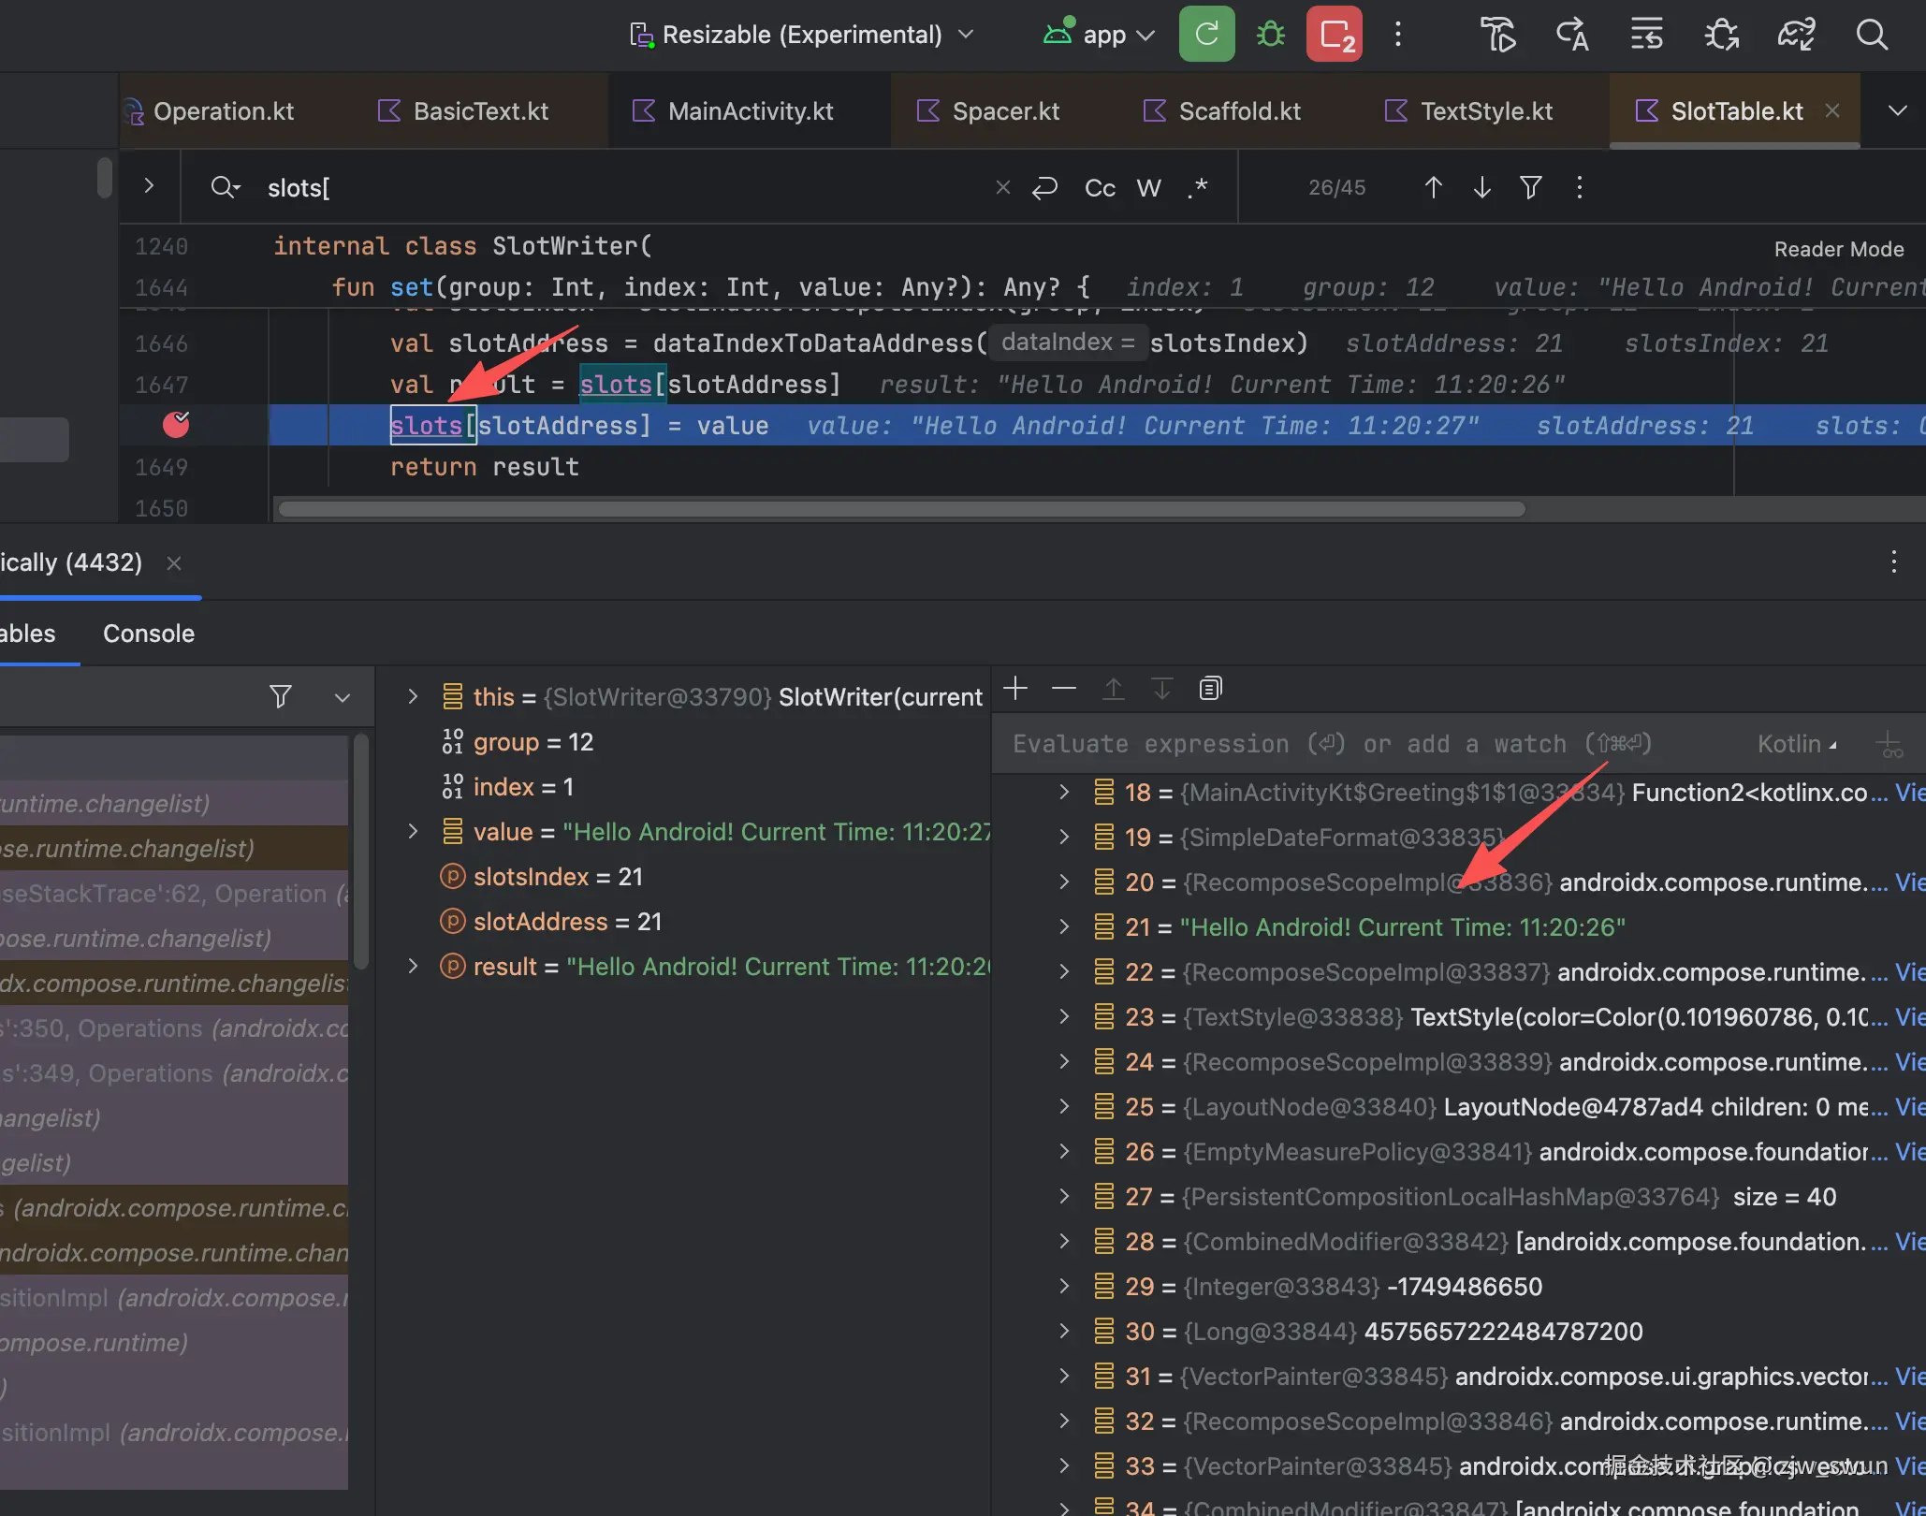
Task: Remove breakpoint on slots assignment line
Action: click(x=176, y=425)
